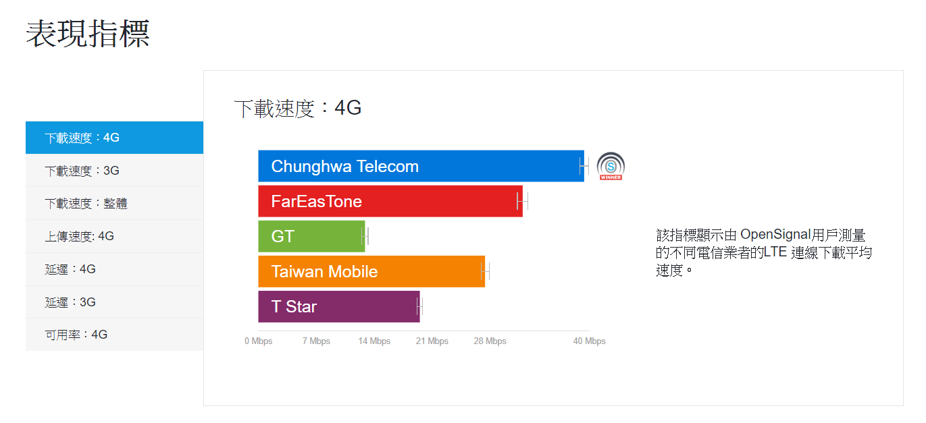
Task: Click the blue Chunghwa Telecom bar
Action: 420,166
